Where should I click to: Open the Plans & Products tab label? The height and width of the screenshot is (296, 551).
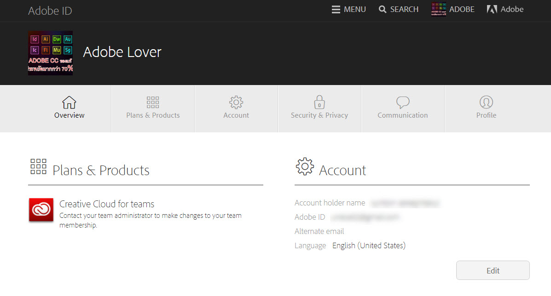click(x=153, y=115)
